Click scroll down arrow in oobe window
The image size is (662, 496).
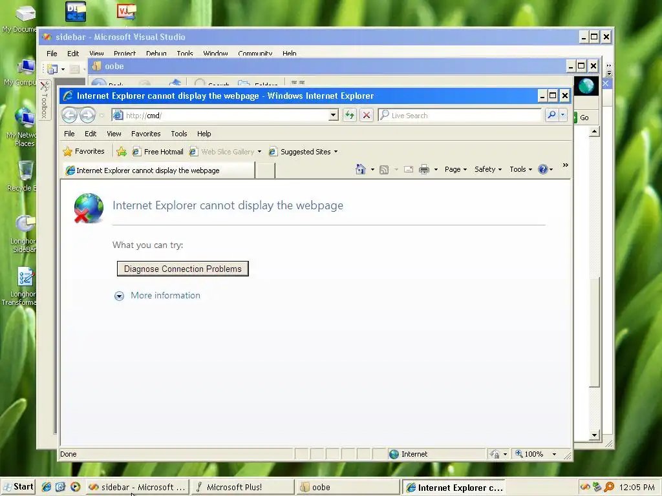594,435
